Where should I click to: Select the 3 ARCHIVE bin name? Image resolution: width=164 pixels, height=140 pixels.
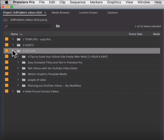click(29, 51)
